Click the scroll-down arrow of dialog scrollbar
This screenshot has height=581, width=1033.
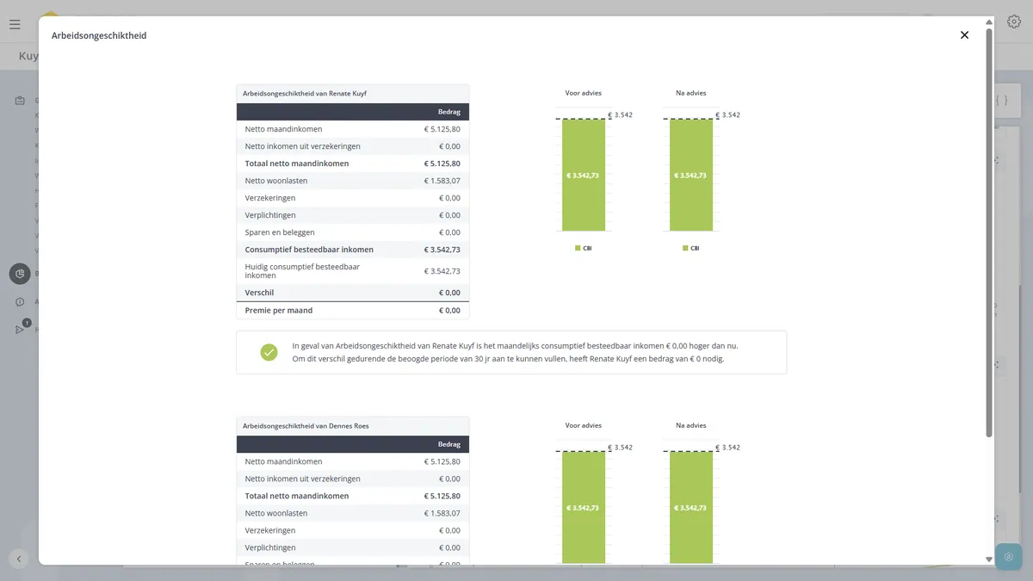point(988,559)
